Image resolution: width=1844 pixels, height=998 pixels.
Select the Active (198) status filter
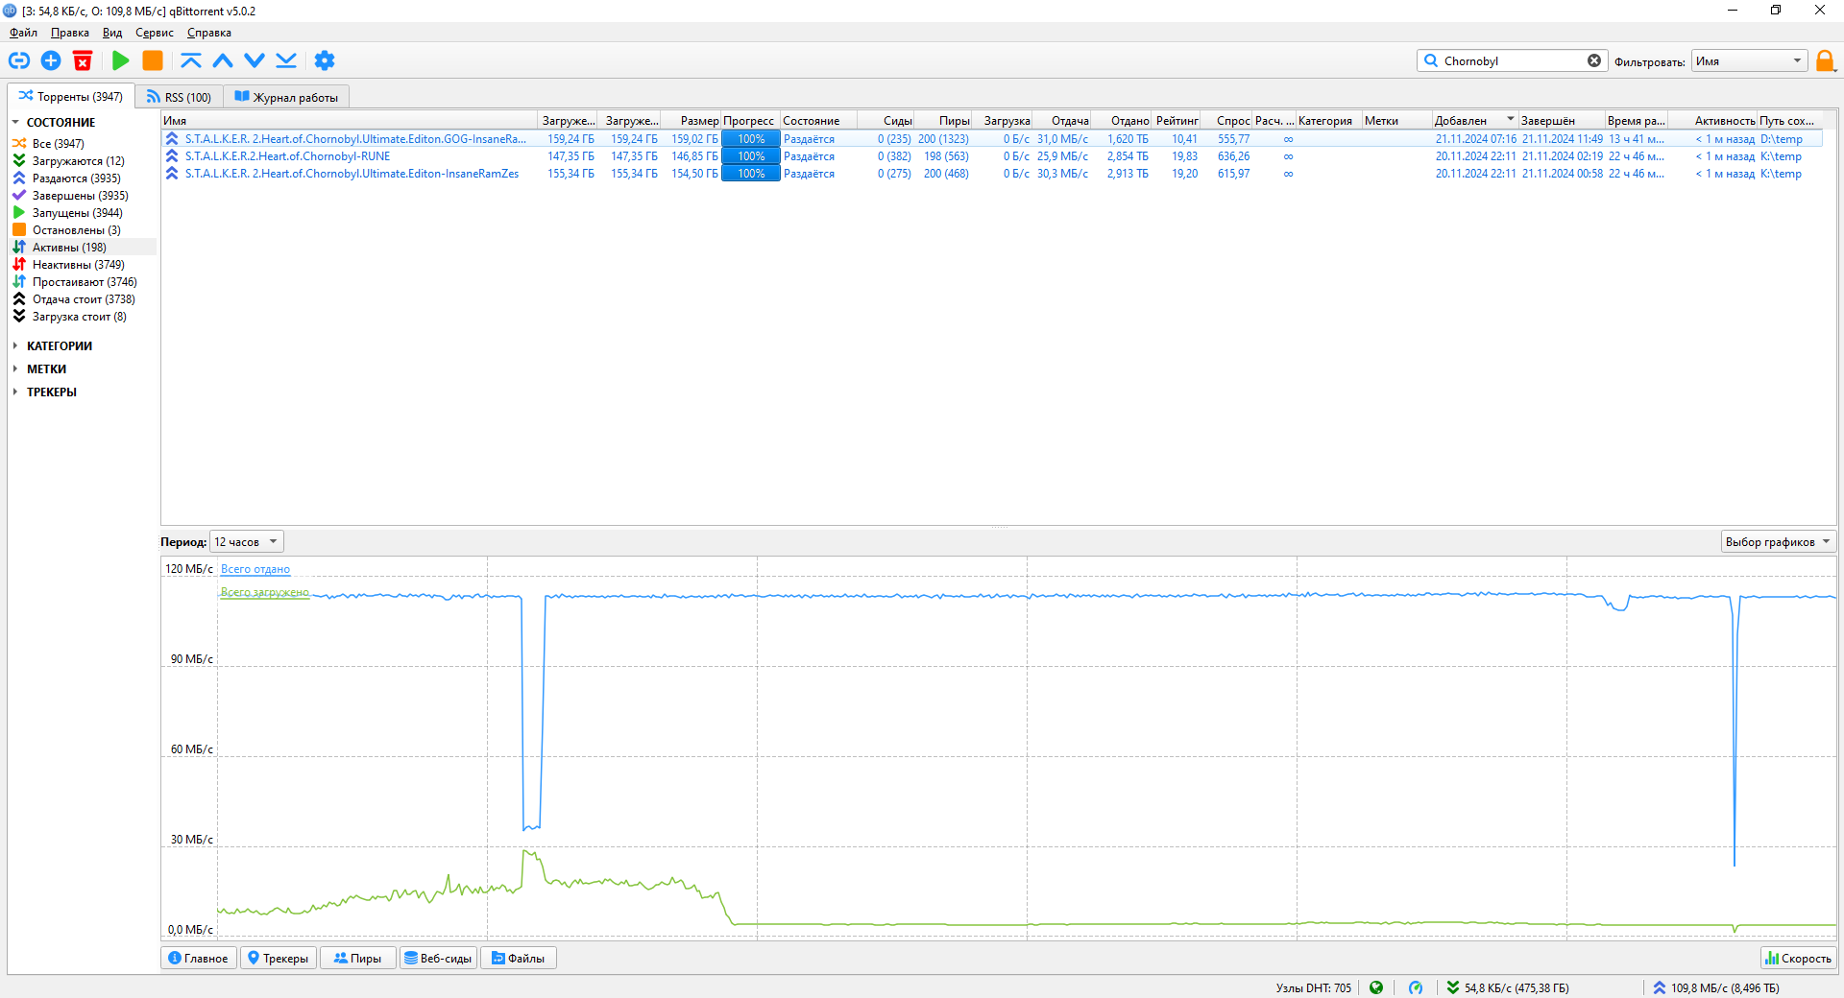tap(69, 248)
